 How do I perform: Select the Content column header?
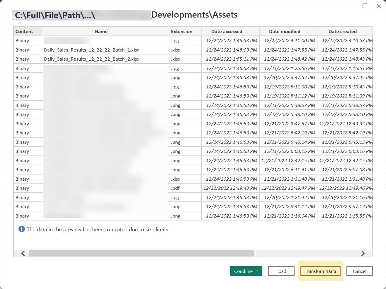pos(28,31)
